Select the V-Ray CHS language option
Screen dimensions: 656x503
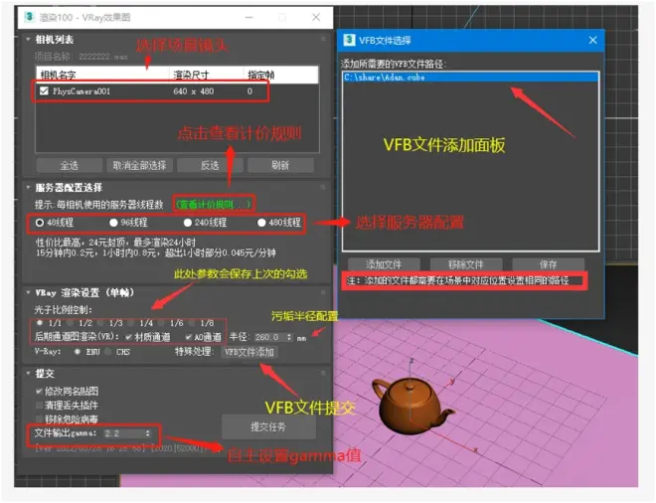[x=108, y=352]
